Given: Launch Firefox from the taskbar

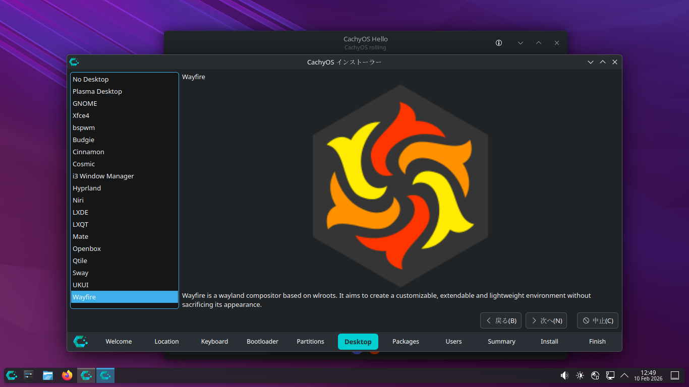Looking at the screenshot, I should [x=67, y=375].
